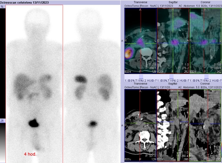This screenshot has width=222, height=163.
Task: Click the lower row 'Transverse' heading
Action: (141, 84)
